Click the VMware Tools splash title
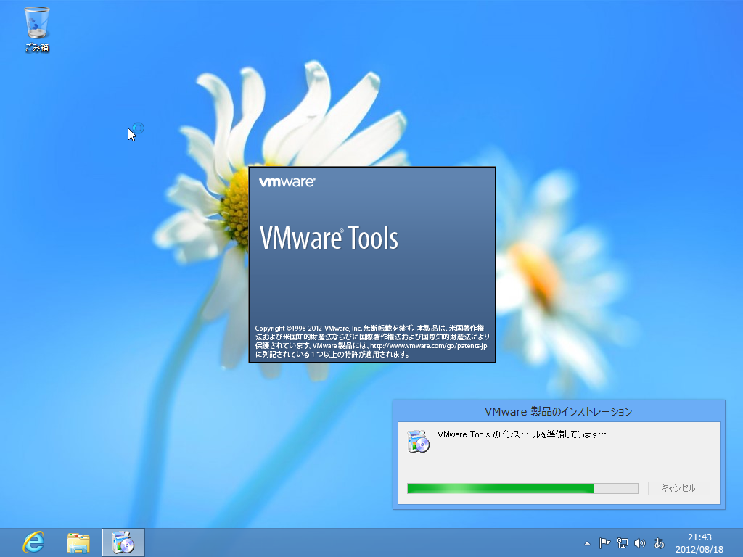Screen dimensions: 743x557 (x=329, y=237)
